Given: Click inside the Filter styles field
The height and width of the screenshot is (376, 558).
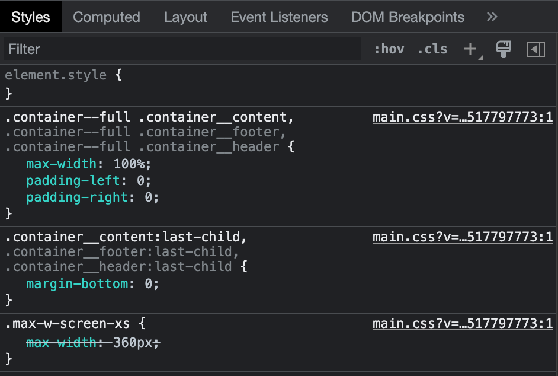Looking at the screenshot, I should (178, 49).
